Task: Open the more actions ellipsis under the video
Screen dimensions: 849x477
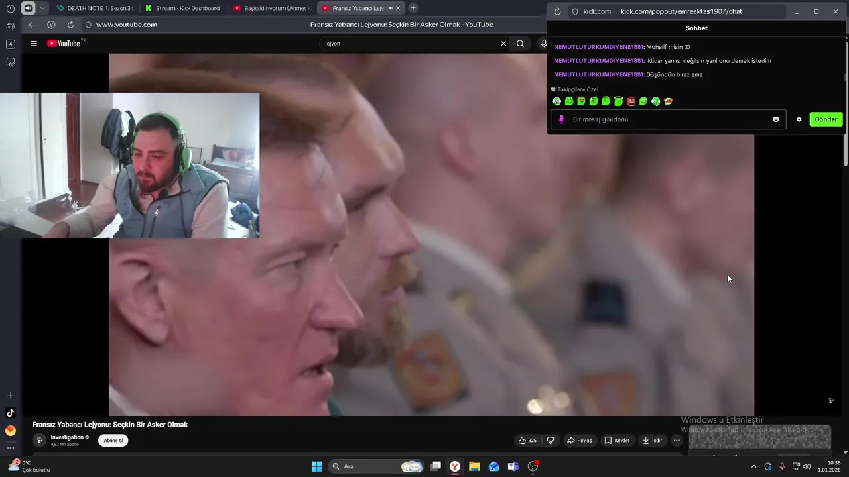Action: click(677, 440)
